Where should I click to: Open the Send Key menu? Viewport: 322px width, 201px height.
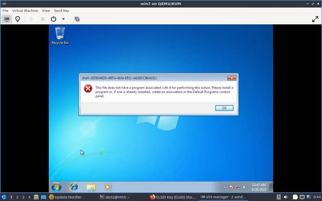pyautogui.click(x=62, y=11)
